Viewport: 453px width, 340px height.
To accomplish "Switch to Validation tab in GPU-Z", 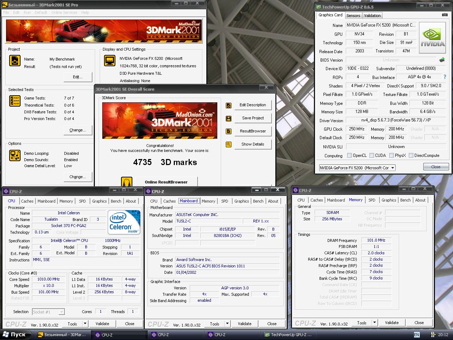I will point(372,16).
